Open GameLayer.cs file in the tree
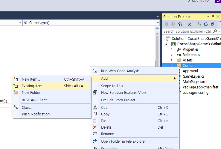 (193, 76)
